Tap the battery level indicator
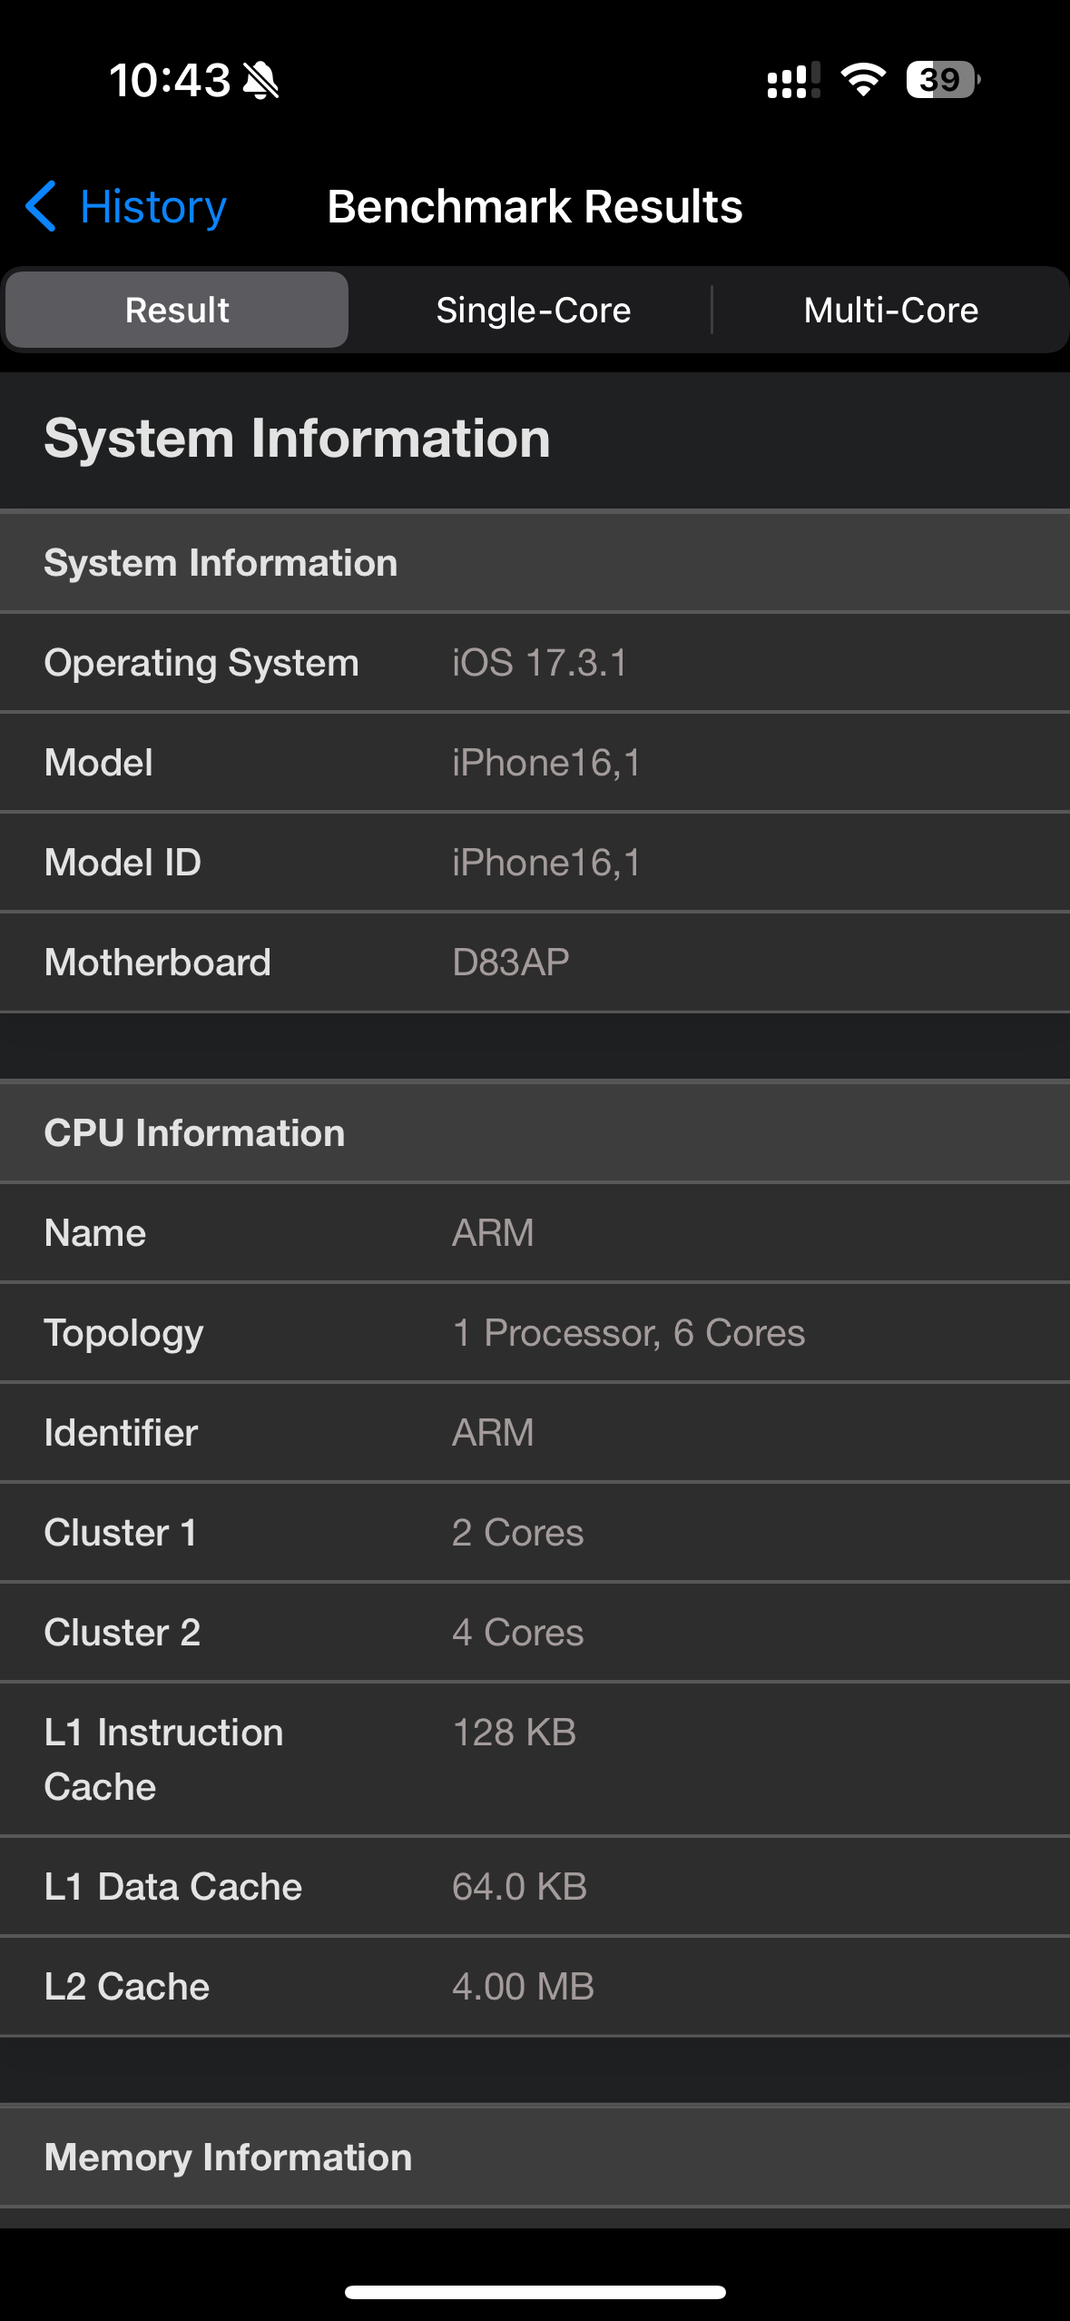1070x2321 pixels. coord(942,81)
